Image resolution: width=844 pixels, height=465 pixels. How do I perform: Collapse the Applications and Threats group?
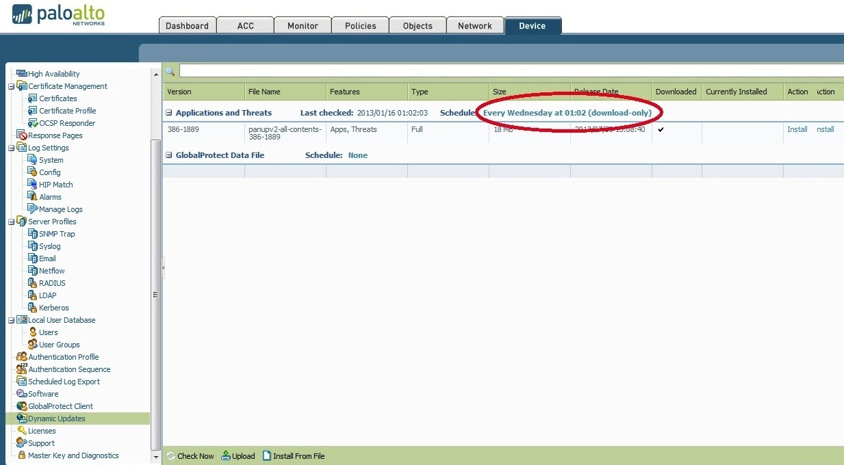tap(169, 113)
